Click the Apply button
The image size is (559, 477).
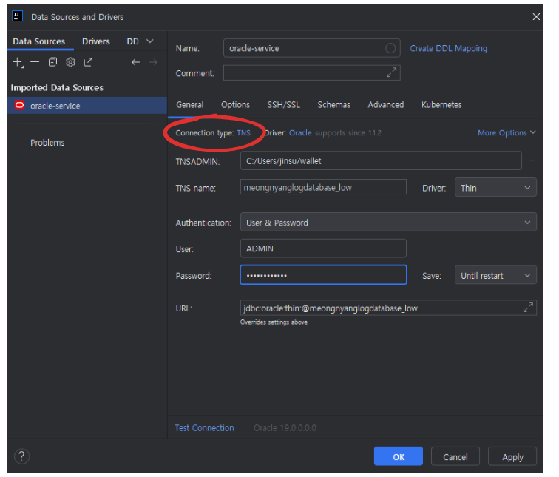pos(512,456)
